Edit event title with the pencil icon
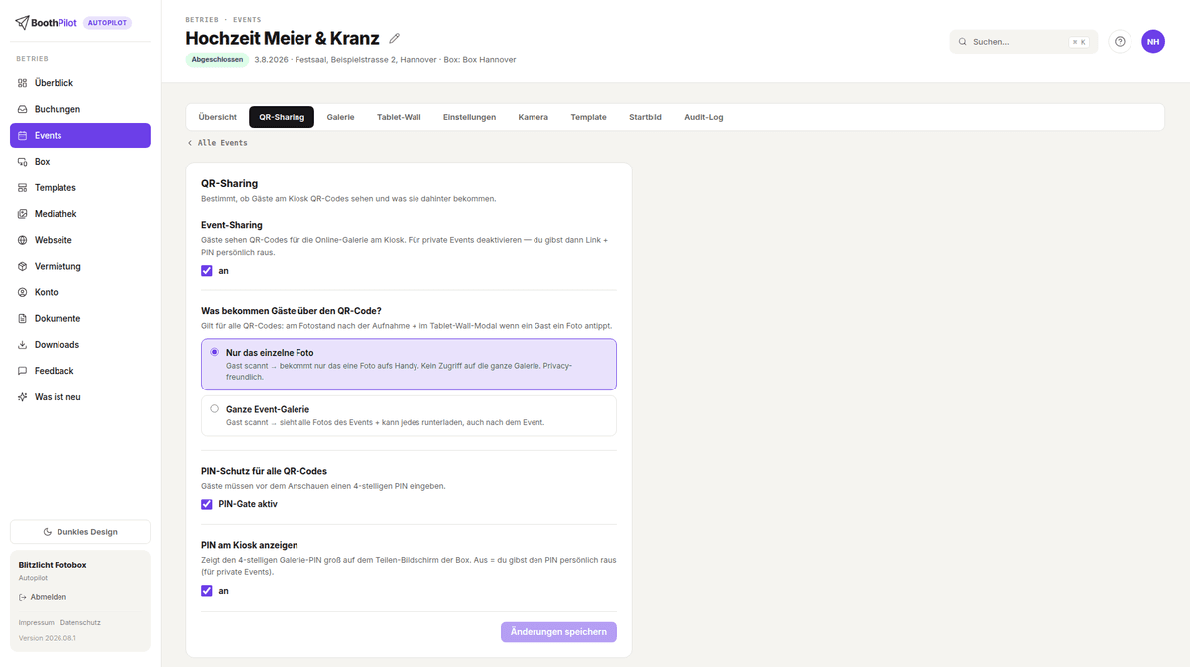1190x667 pixels. point(394,39)
